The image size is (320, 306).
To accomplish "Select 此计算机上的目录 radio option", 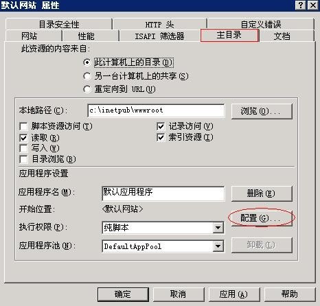I will click(87, 62).
